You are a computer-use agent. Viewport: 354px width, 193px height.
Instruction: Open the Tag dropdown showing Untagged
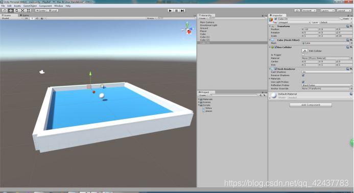click(x=294, y=22)
